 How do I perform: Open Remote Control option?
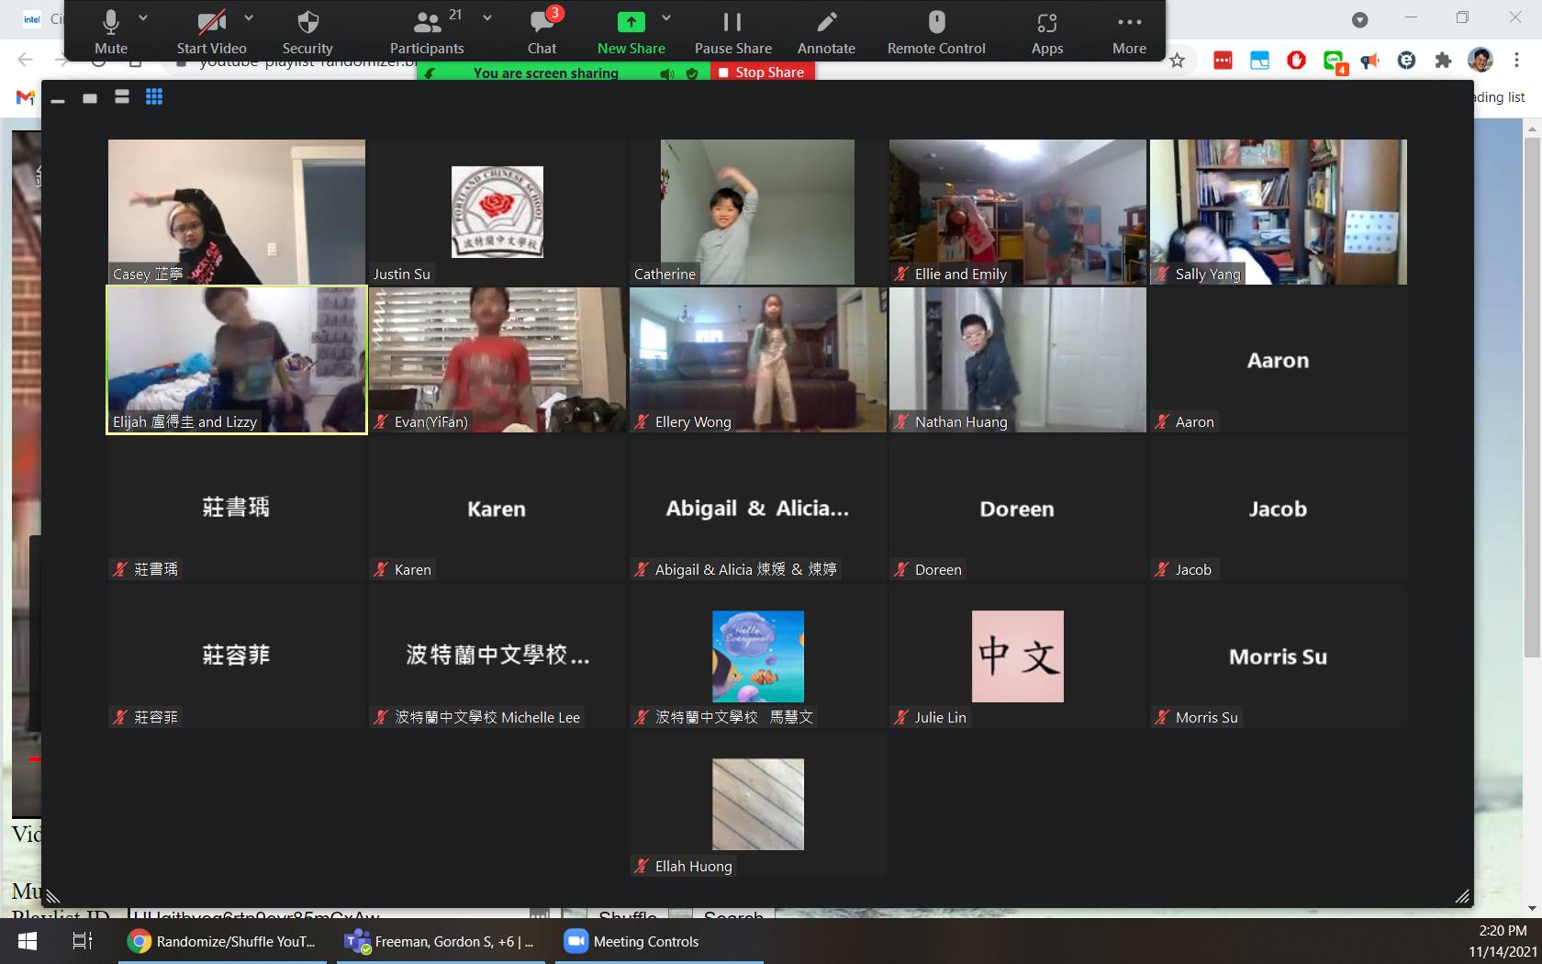tap(935, 22)
